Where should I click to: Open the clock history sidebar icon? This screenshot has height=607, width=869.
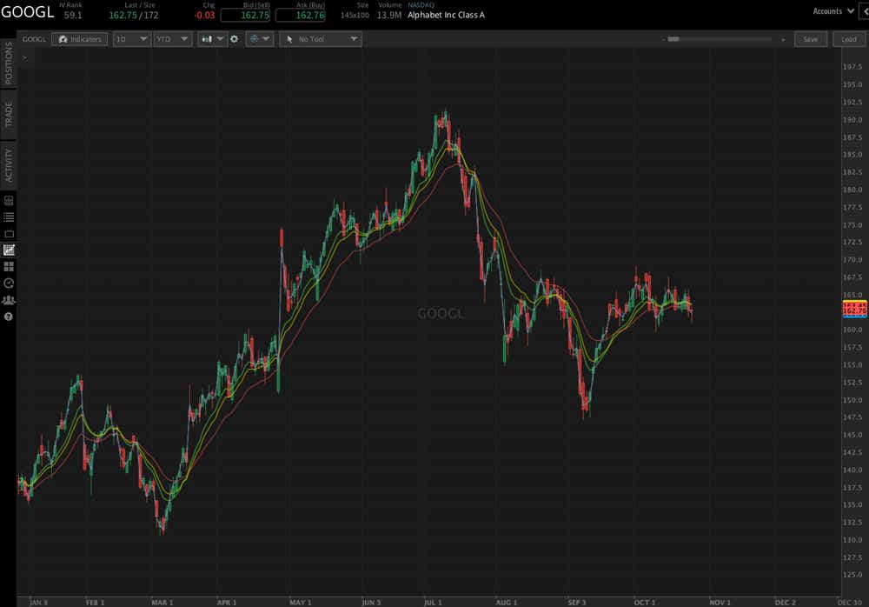(9, 283)
